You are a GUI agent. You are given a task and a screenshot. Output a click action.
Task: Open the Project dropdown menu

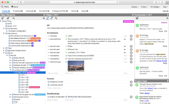(144, 7)
